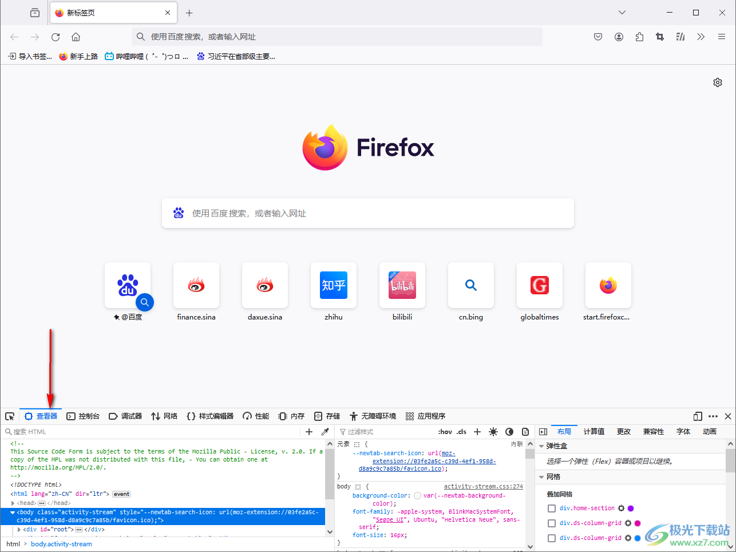Collapse the 弹性盒 flexbox section

(541, 446)
